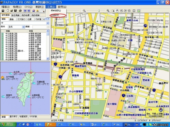Open the 說明(H) menu

tap(62, 7)
